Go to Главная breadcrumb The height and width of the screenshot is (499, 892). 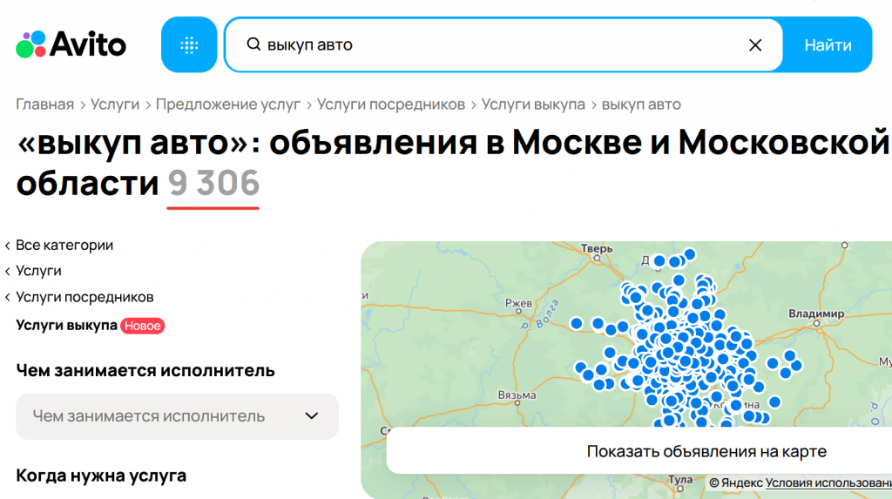(45, 105)
